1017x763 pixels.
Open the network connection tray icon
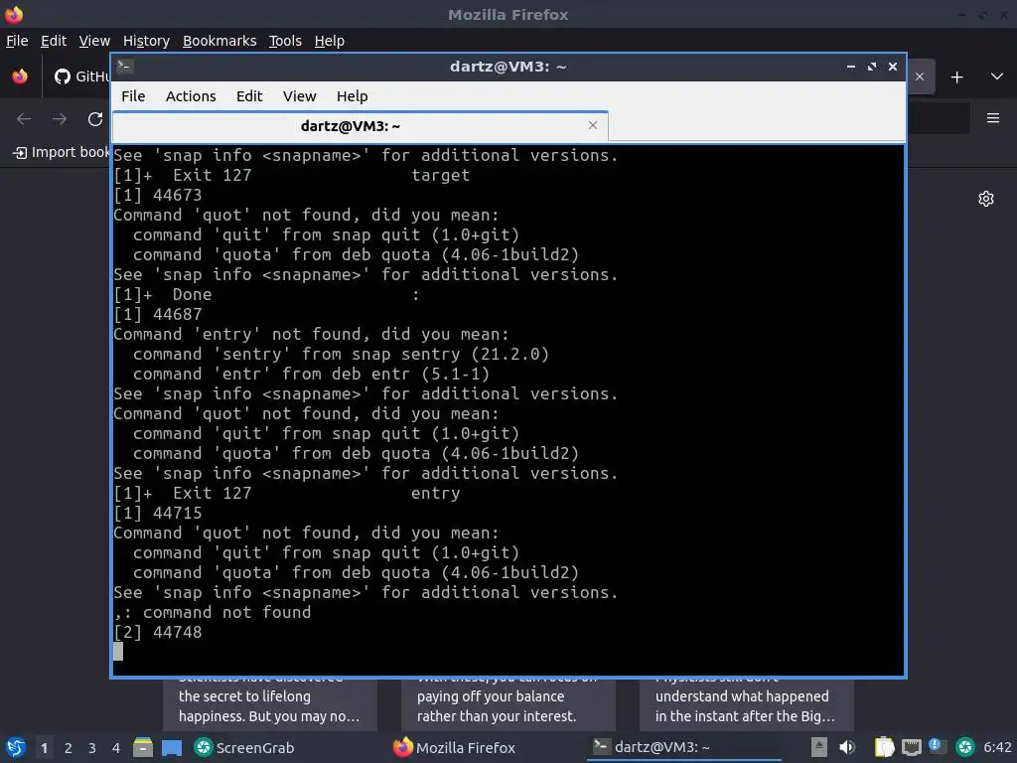912,747
